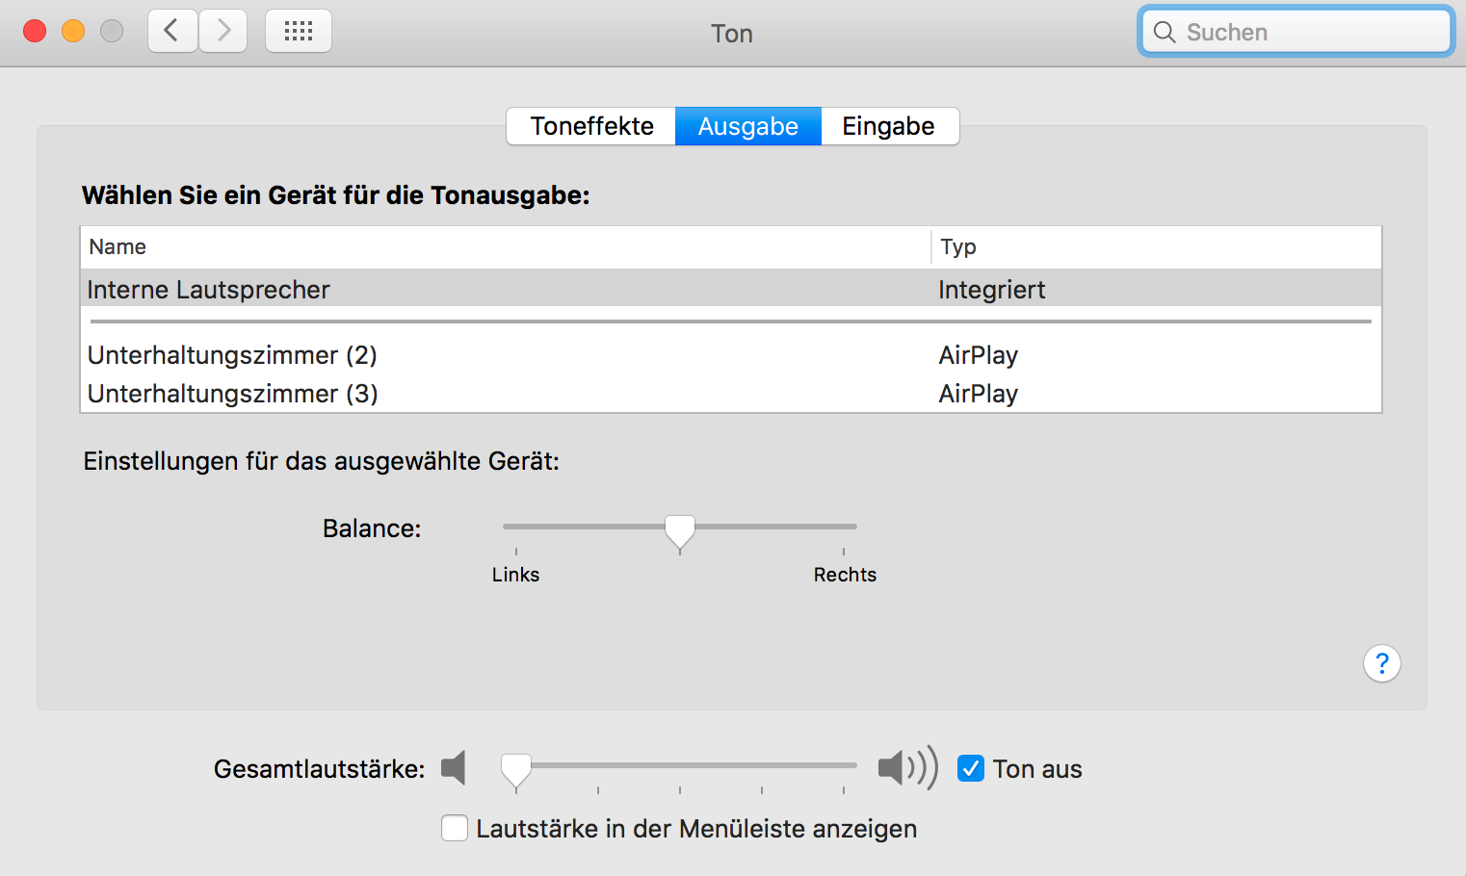This screenshot has height=876, width=1466.
Task: Switch to the Eingabe tab
Action: pos(888,126)
